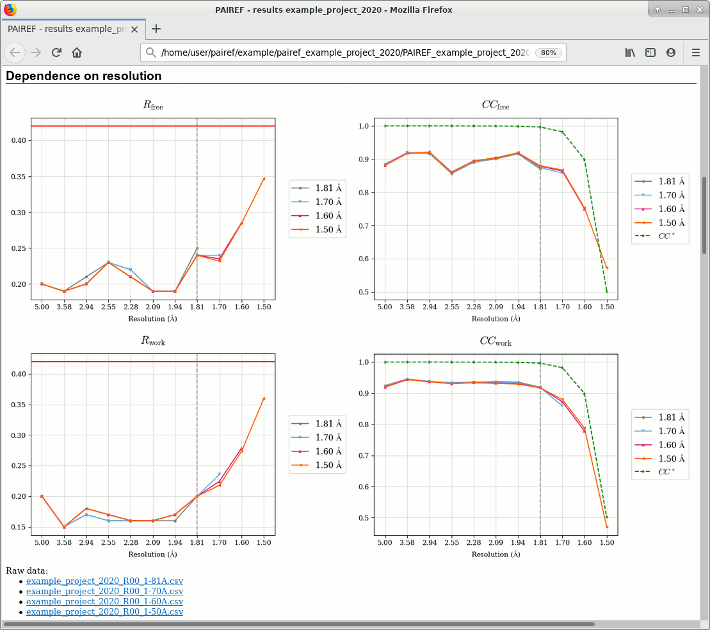Open a new tab with the plus button
Image resolution: width=710 pixels, height=630 pixels.
[x=156, y=29]
